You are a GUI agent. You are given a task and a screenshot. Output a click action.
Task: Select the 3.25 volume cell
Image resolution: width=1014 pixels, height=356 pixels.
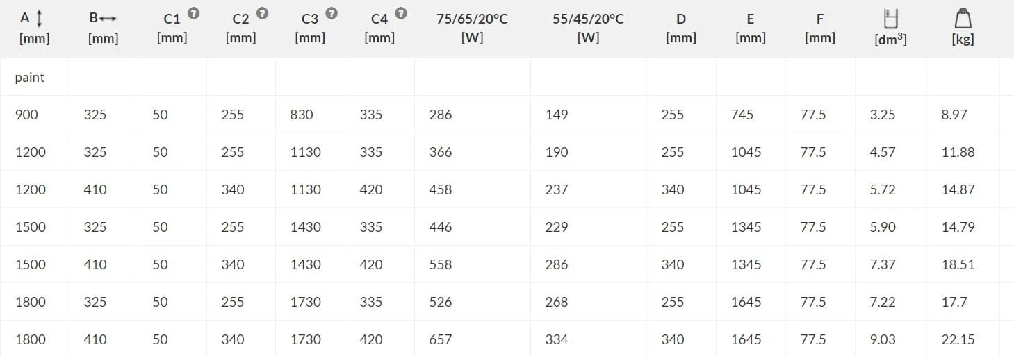coord(882,115)
